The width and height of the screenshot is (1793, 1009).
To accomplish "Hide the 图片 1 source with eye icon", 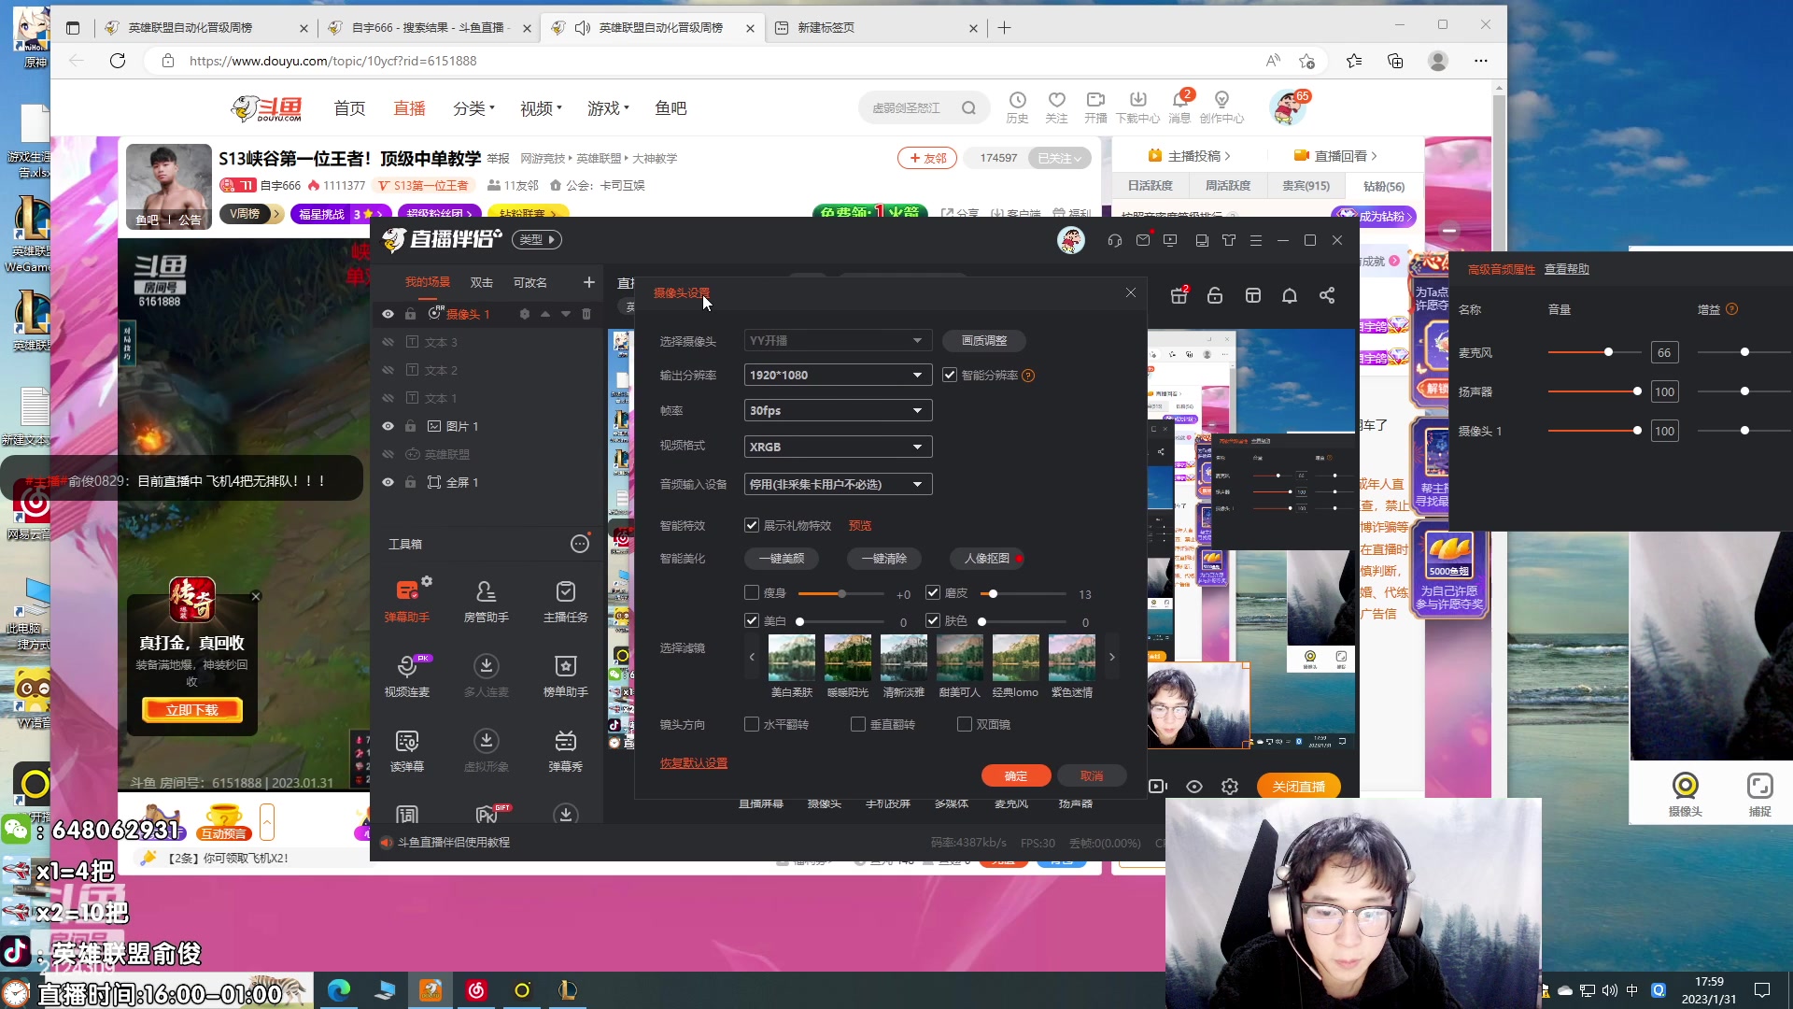I will [x=388, y=426].
